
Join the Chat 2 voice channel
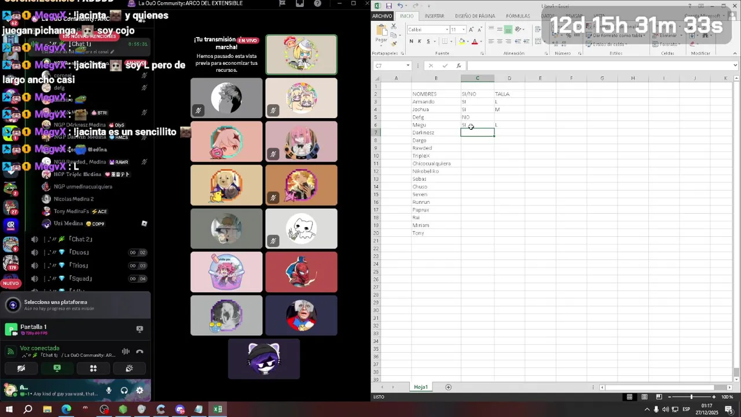point(88,239)
